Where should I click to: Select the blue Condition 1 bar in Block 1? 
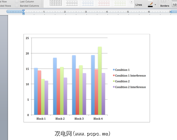[36, 91]
